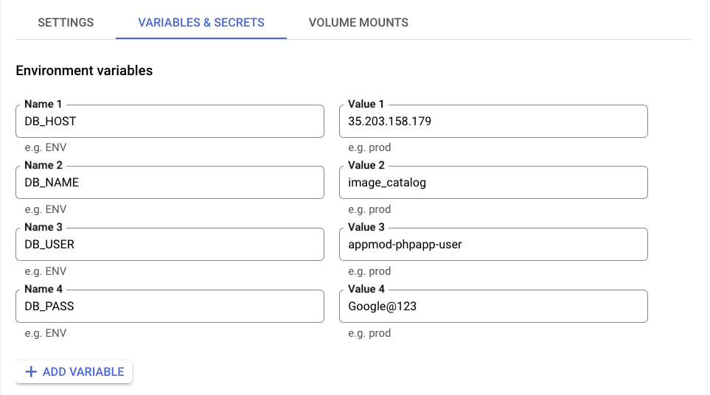Click the DB_NAME name field

[x=170, y=183]
